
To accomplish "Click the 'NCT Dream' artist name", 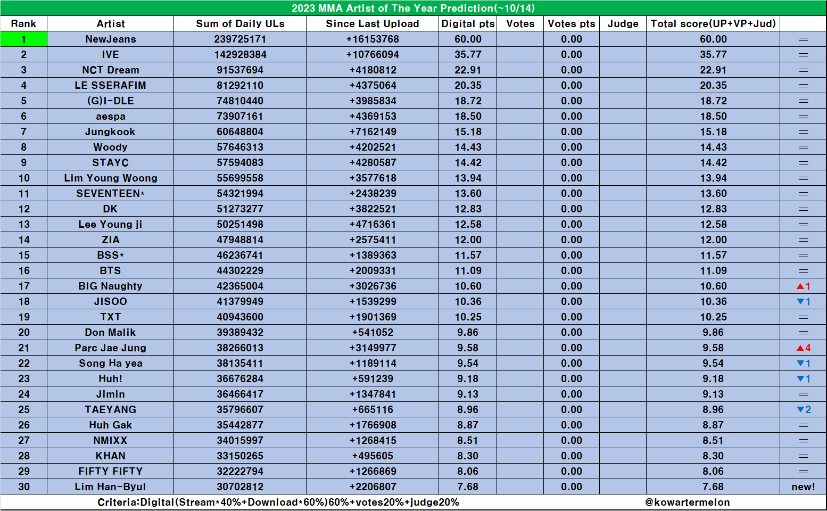I will click(x=111, y=70).
